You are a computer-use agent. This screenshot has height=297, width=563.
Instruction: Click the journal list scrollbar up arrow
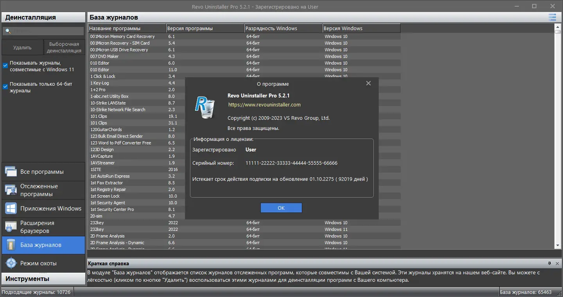(558, 27)
